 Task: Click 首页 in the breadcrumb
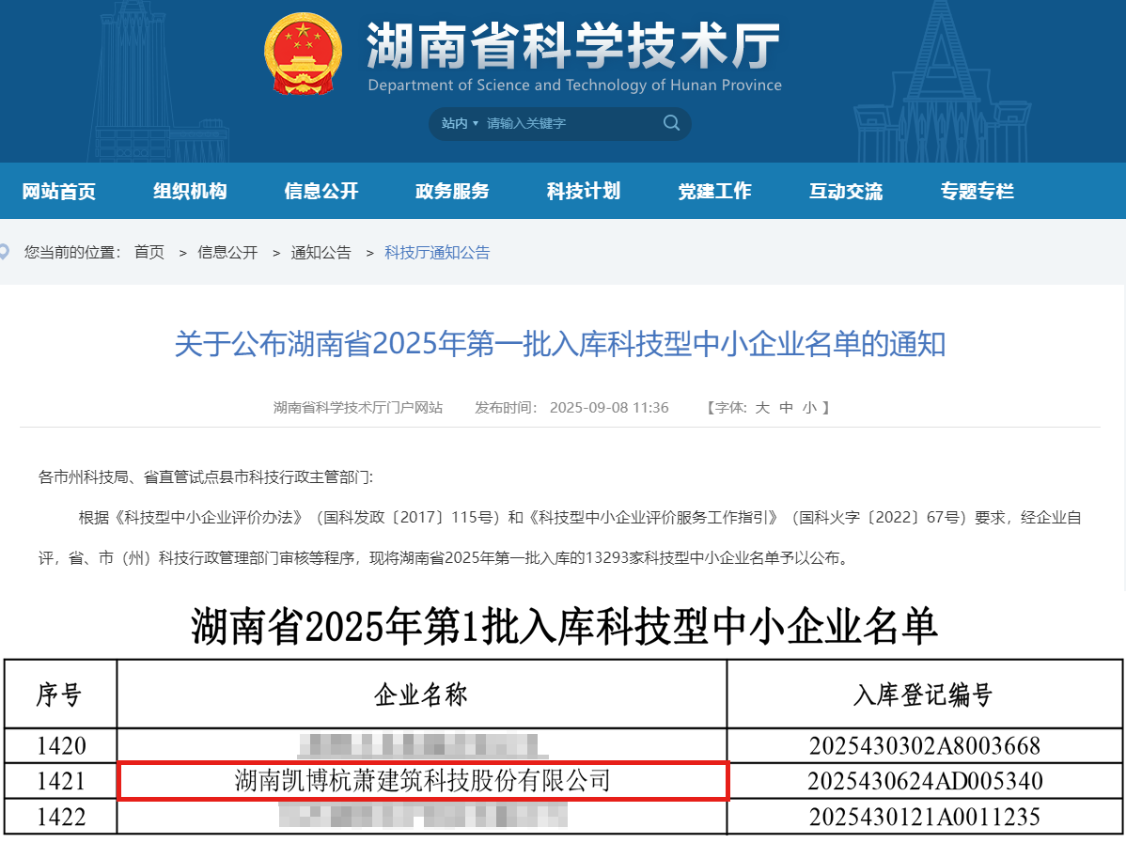(x=149, y=252)
